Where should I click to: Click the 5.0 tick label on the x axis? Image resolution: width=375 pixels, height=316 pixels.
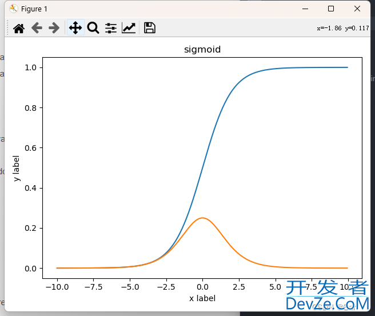(x=276, y=287)
